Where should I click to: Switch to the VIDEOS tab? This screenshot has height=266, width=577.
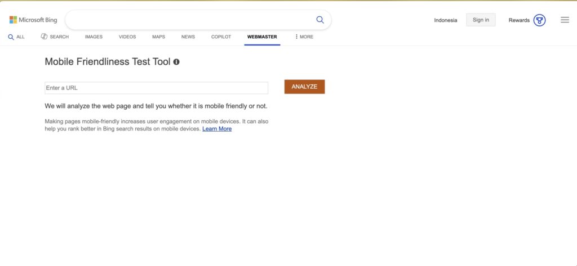[127, 37]
